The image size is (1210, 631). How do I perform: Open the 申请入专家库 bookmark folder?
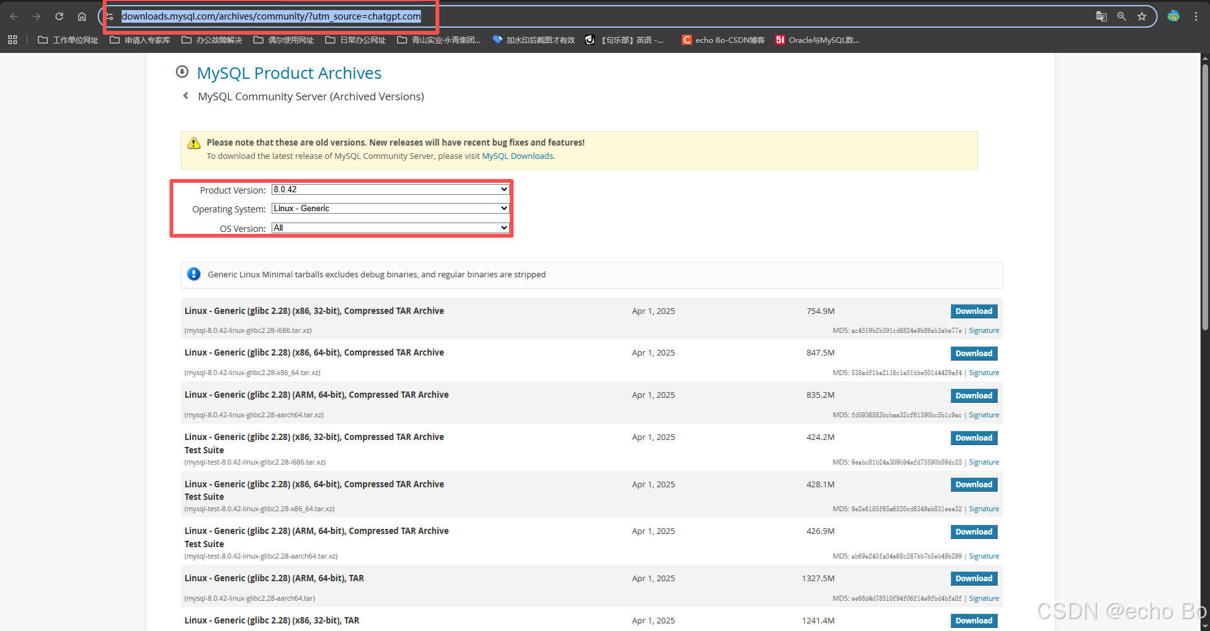point(140,40)
